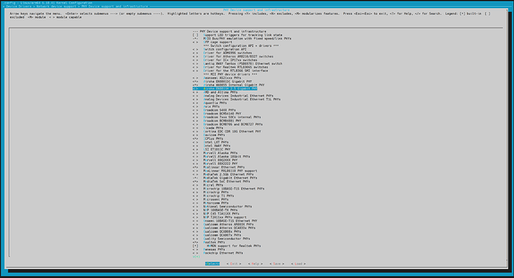The width and height of the screenshot is (514, 278).
Task: Select ICPlus PHYs entry
Action: [208, 139]
